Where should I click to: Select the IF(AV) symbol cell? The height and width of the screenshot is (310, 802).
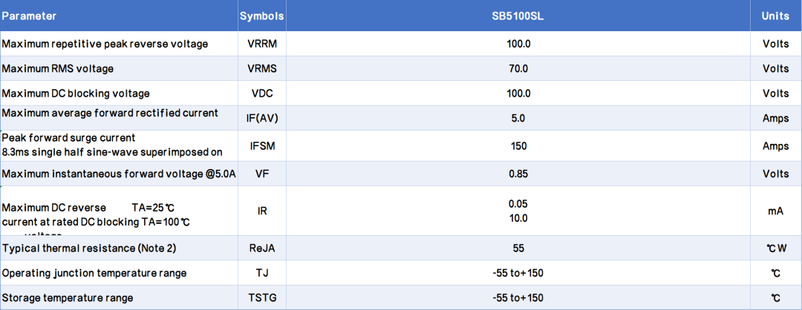[262, 118]
